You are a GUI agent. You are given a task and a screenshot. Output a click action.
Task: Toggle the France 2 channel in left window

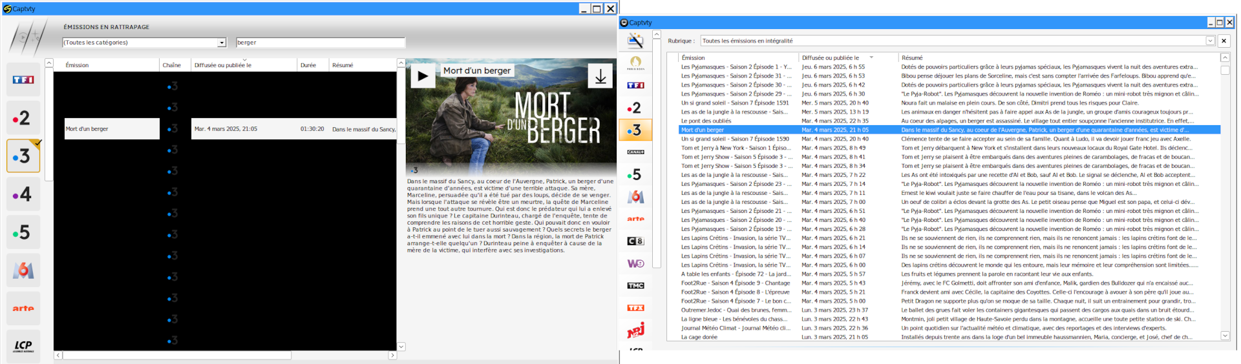pyautogui.click(x=23, y=118)
